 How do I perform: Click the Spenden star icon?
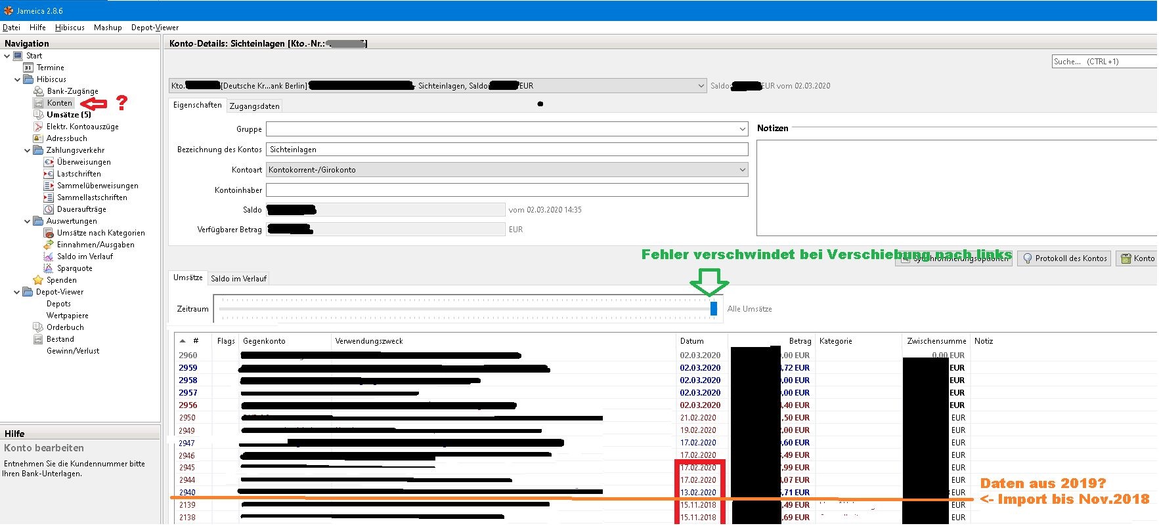pos(39,280)
